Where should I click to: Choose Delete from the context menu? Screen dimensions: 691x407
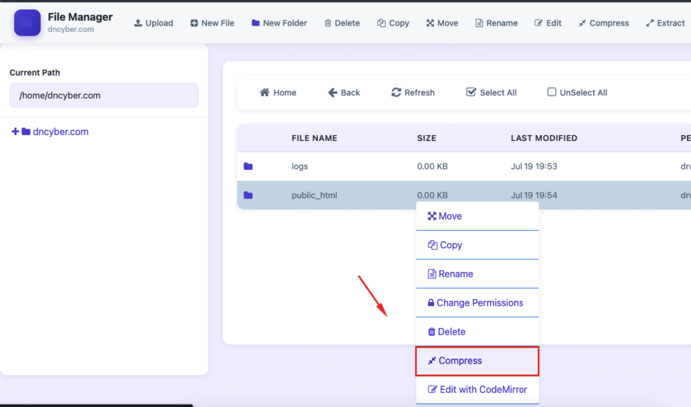(477, 331)
